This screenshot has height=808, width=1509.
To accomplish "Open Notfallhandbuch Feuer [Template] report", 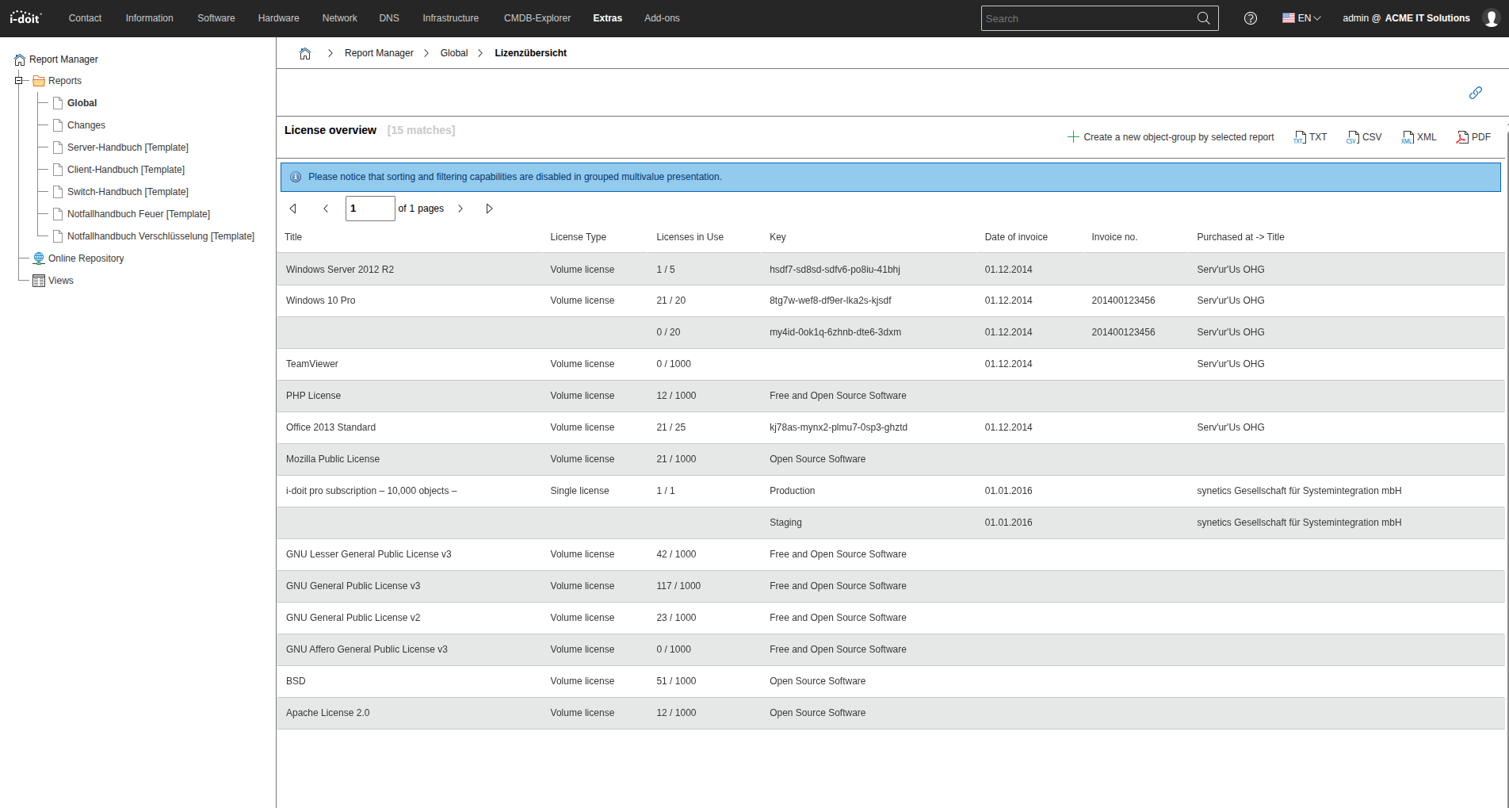I will click(139, 214).
